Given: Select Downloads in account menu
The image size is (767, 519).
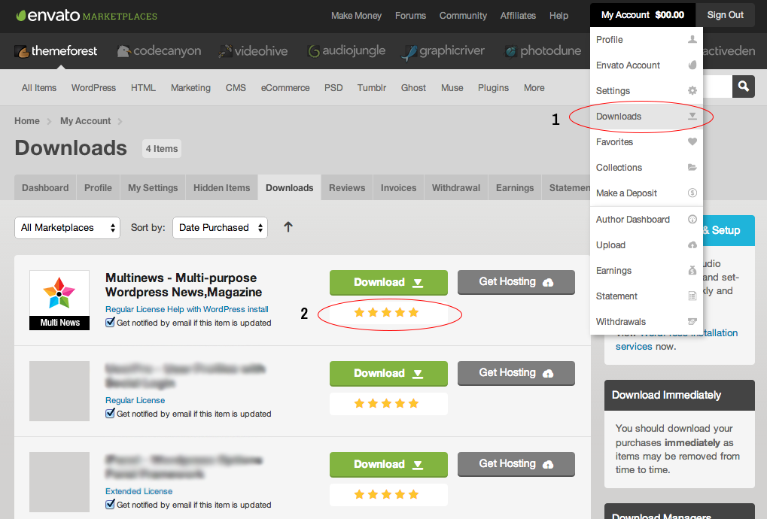Looking at the screenshot, I should coord(619,117).
